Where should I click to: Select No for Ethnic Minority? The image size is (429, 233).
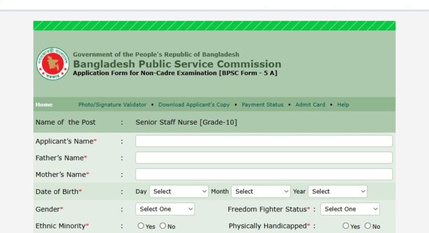point(163,226)
